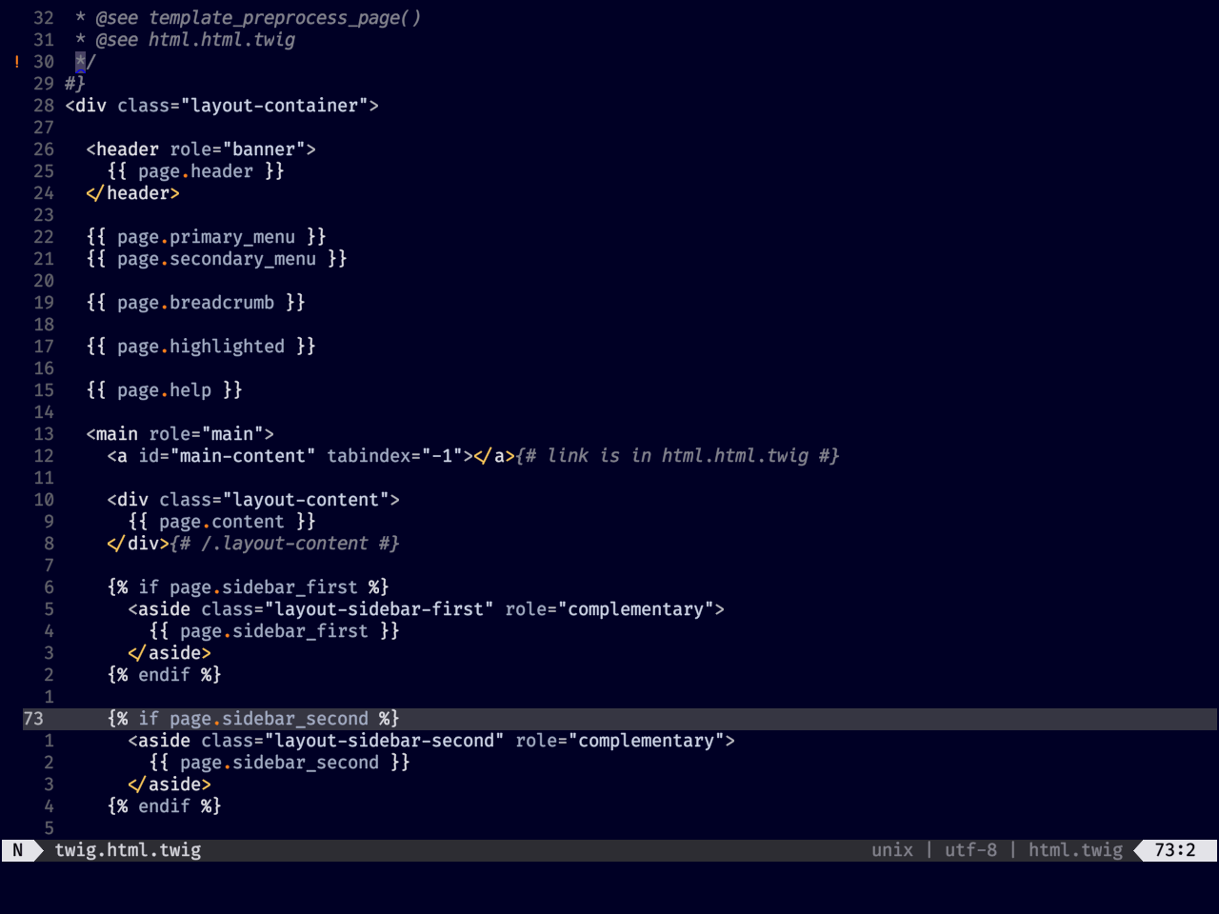Click the 'layout-content' div opening tag
The height and width of the screenshot is (914, 1219).
tap(253, 500)
